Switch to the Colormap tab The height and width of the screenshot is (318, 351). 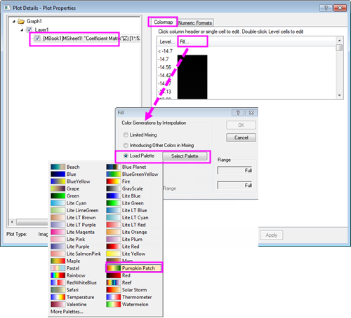pyautogui.click(x=163, y=22)
